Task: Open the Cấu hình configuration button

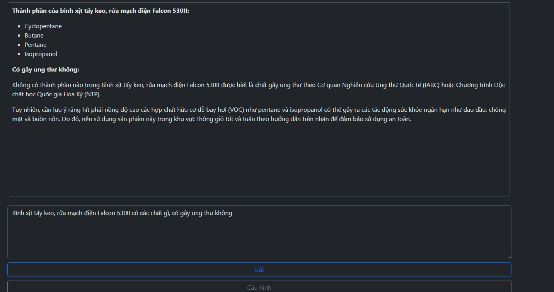Action: pos(259,287)
